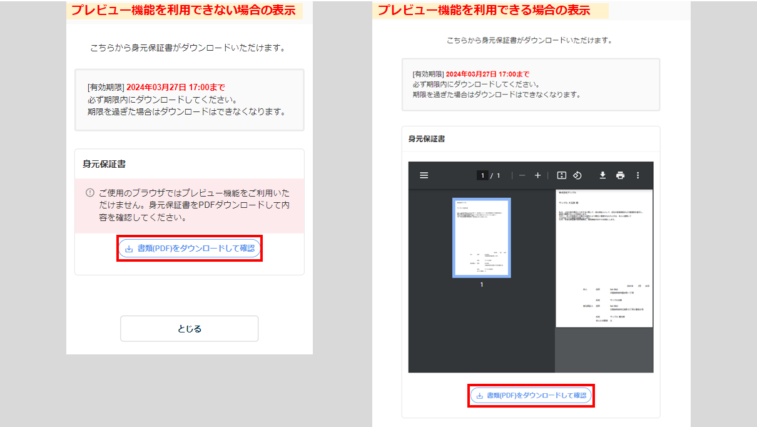Zoom in using the plus icon

(537, 175)
